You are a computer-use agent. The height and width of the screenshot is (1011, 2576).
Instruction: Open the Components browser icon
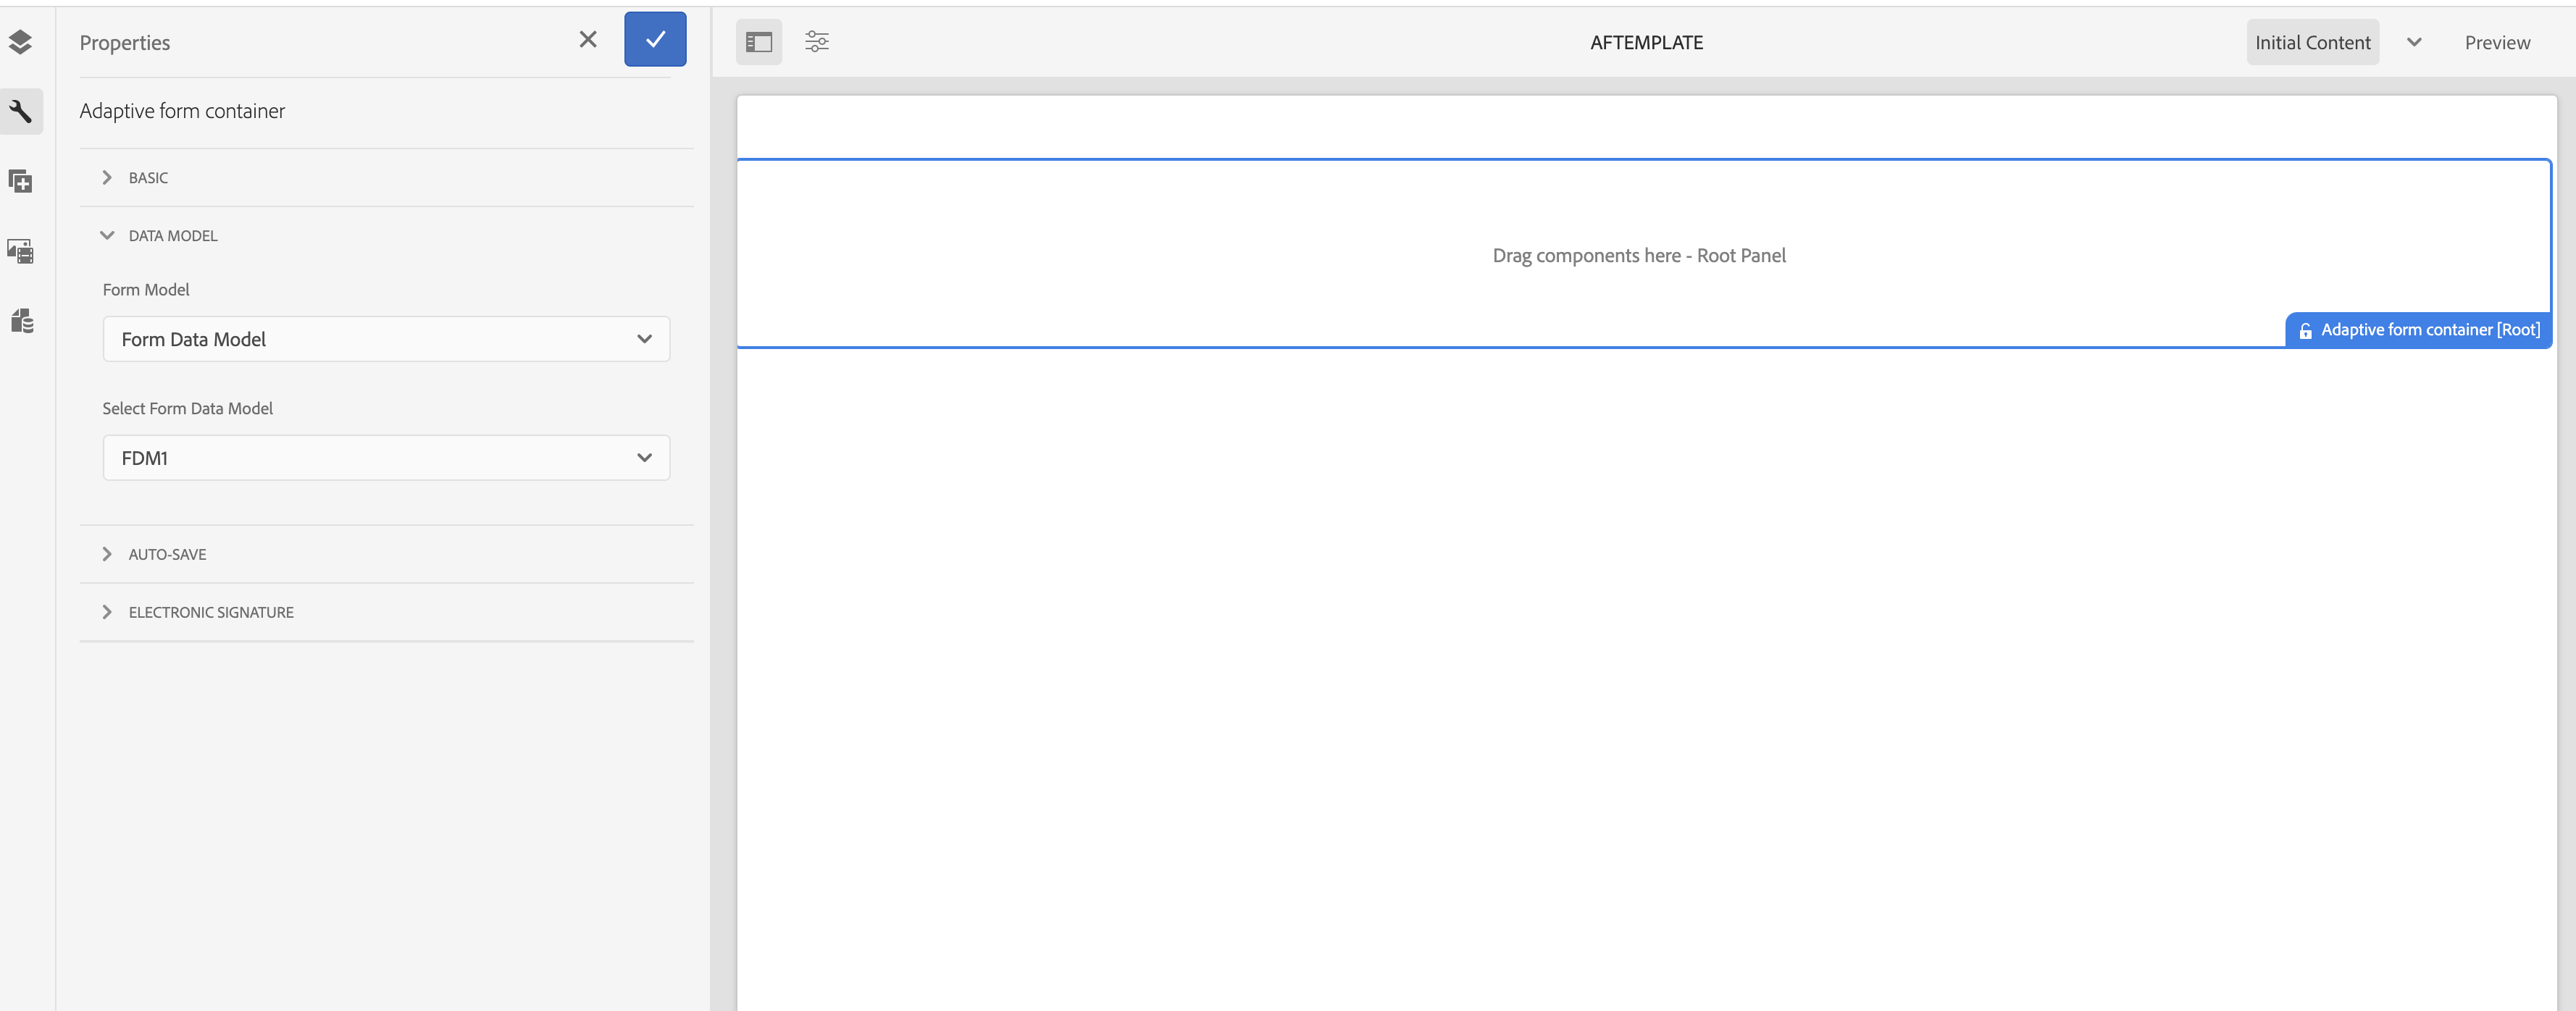tap(20, 181)
